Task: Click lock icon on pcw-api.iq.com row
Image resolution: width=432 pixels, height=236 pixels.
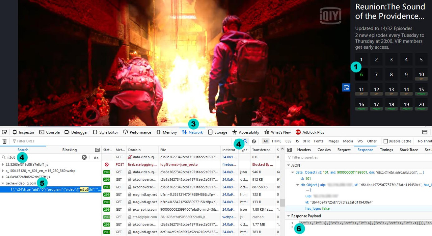Action: click(130, 209)
